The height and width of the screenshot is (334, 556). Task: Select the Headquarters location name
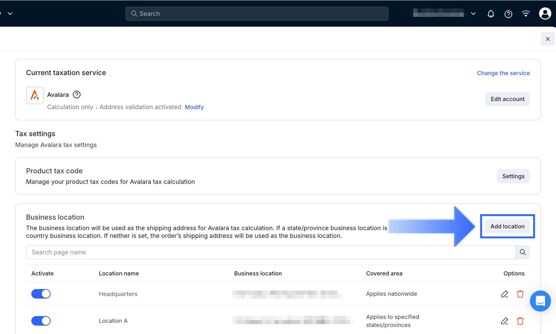pos(118,294)
